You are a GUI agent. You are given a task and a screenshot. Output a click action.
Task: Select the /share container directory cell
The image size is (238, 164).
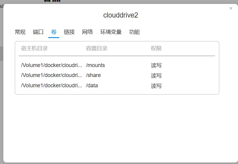(93, 75)
